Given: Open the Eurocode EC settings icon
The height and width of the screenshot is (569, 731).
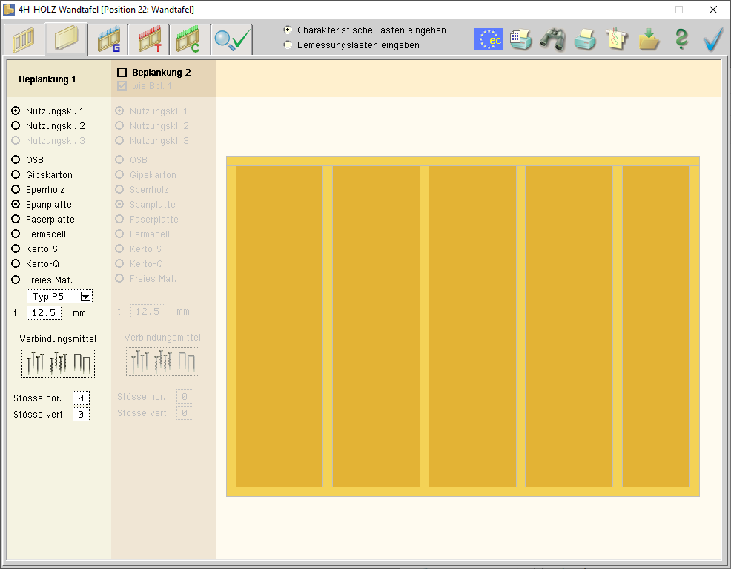Looking at the screenshot, I should point(489,39).
